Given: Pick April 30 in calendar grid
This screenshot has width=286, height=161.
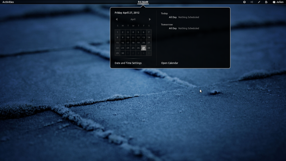Looking at the screenshot, I should [123, 53].
